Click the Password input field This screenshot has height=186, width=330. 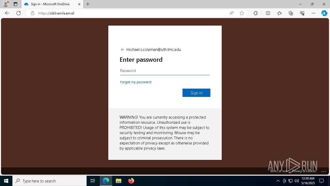click(x=165, y=71)
